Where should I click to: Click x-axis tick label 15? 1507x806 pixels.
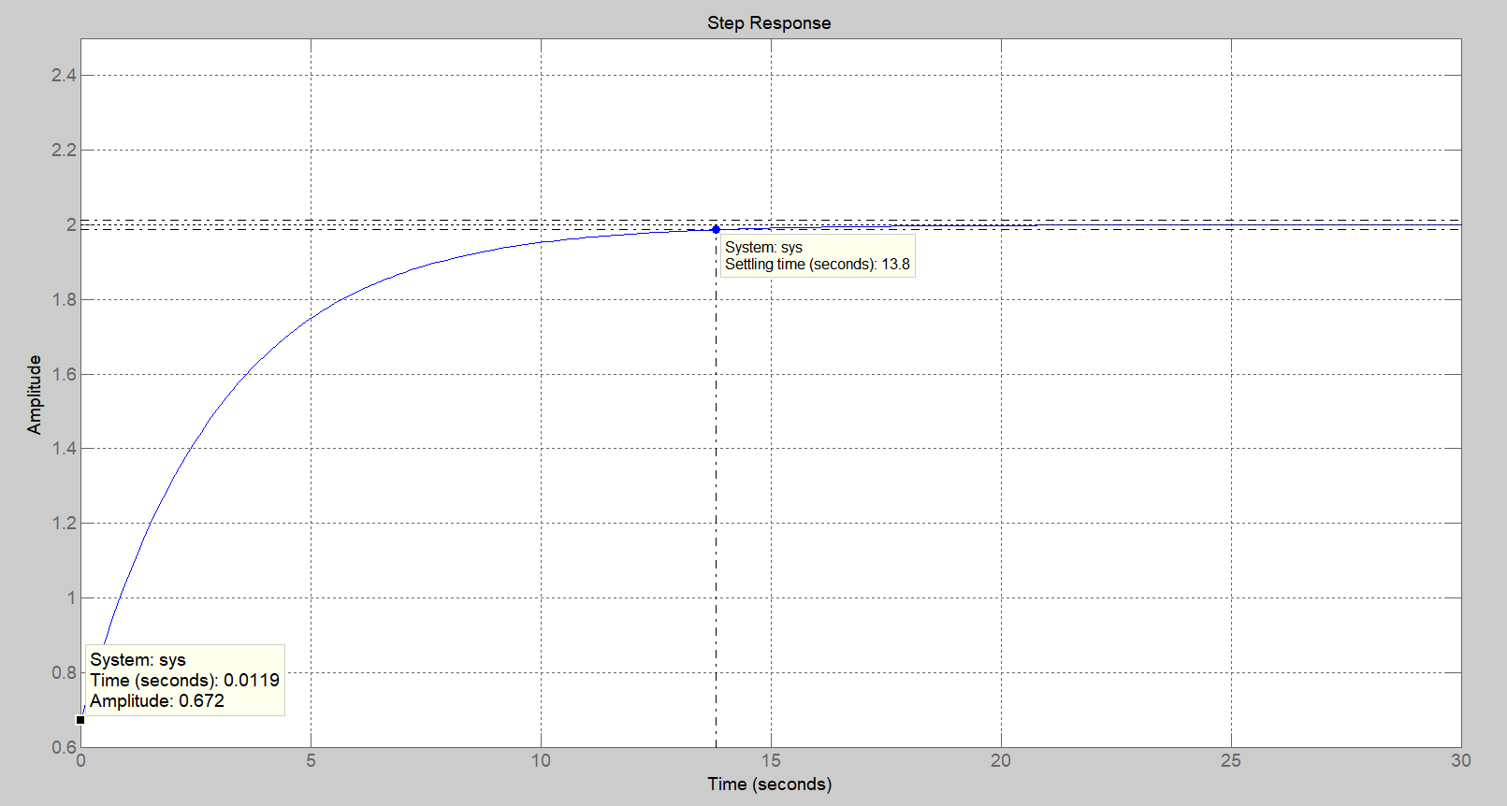[x=771, y=761]
